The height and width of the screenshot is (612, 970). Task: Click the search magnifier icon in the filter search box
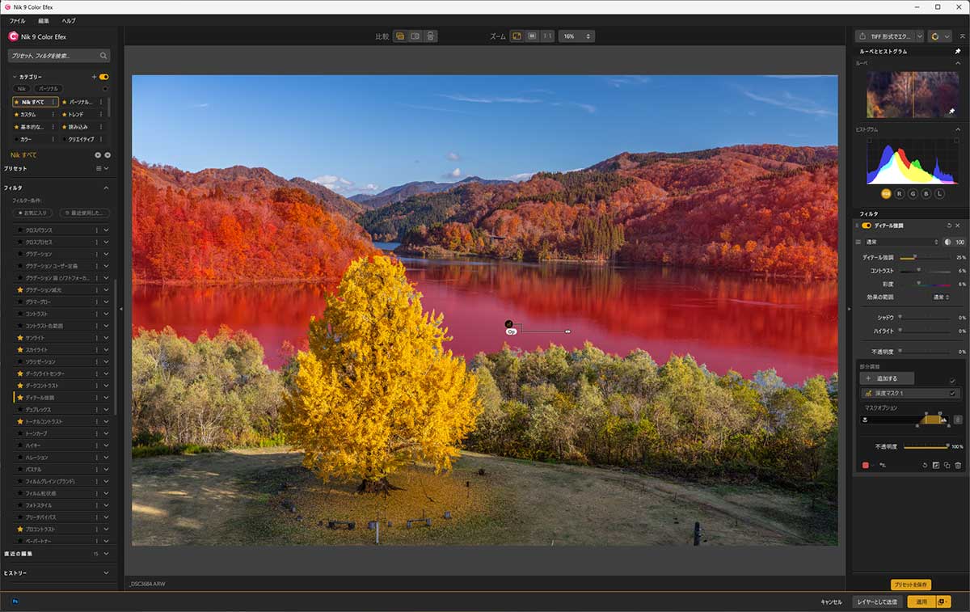[103, 56]
